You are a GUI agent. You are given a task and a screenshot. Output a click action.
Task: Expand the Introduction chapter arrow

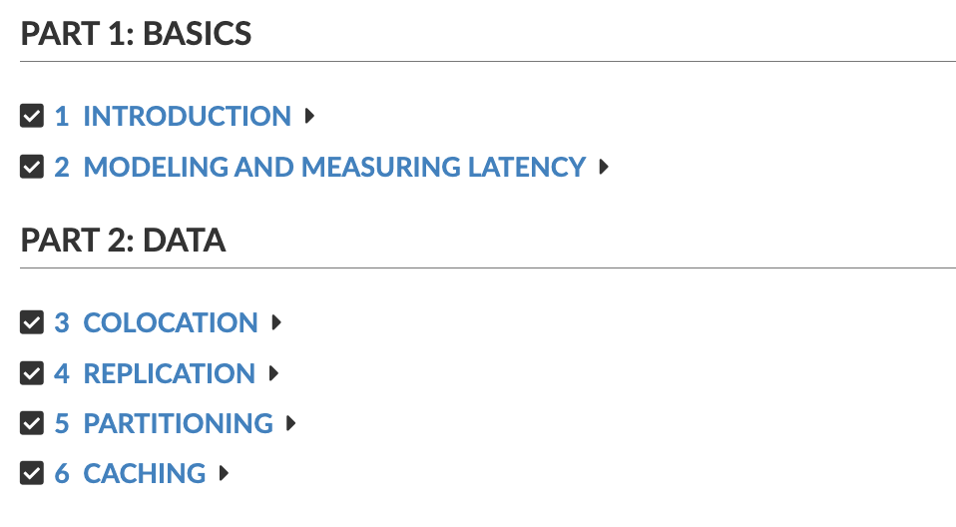point(309,117)
